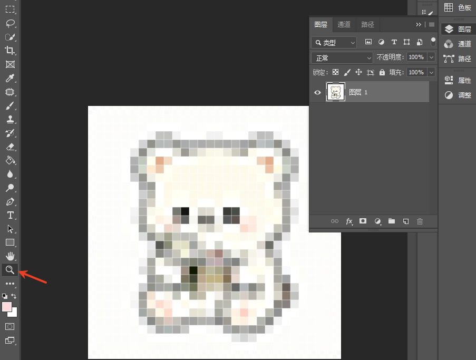476x360 pixels.
Task: Select the Quick Selection tool
Action: tap(10, 37)
